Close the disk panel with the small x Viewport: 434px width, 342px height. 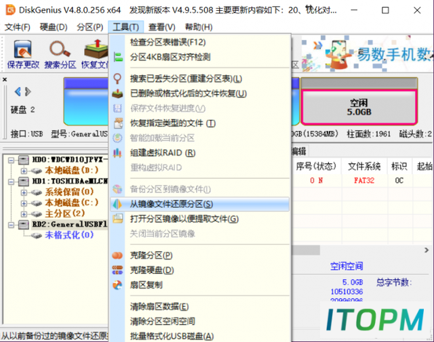[x=5, y=80]
